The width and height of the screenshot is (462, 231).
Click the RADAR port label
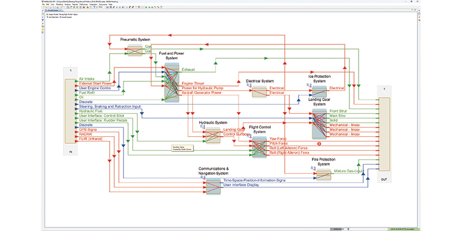coord(85,134)
